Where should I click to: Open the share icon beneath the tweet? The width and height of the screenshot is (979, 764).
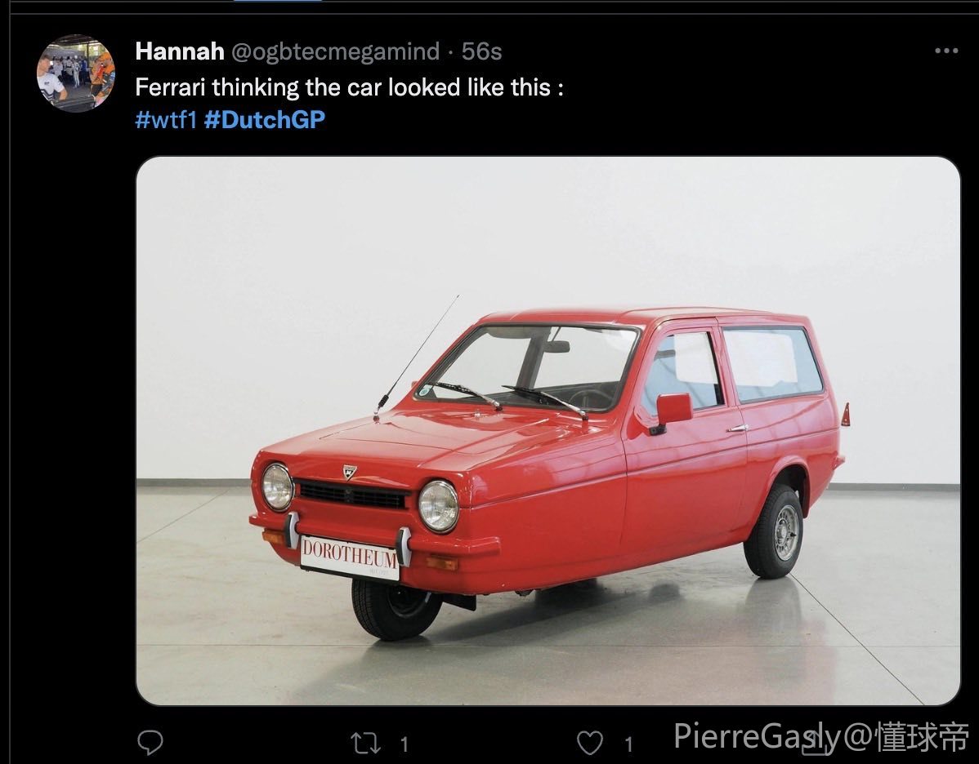click(x=815, y=743)
